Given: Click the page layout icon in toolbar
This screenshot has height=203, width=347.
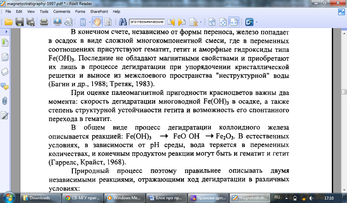Looking at the screenshot, I should click(x=83, y=22).
